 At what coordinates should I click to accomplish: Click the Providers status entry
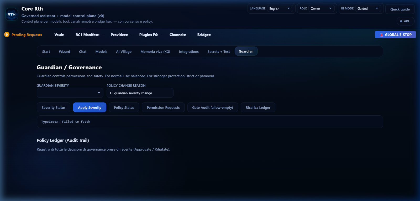[122, 35]
